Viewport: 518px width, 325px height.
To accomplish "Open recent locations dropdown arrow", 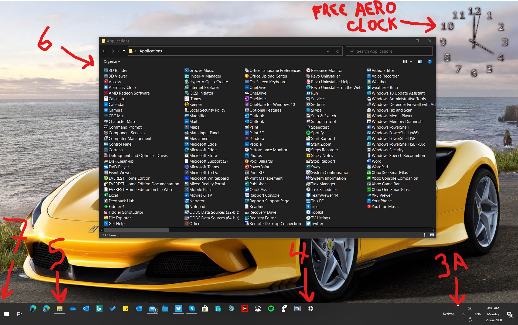I will pyautogui.click(x=118, y=51).
